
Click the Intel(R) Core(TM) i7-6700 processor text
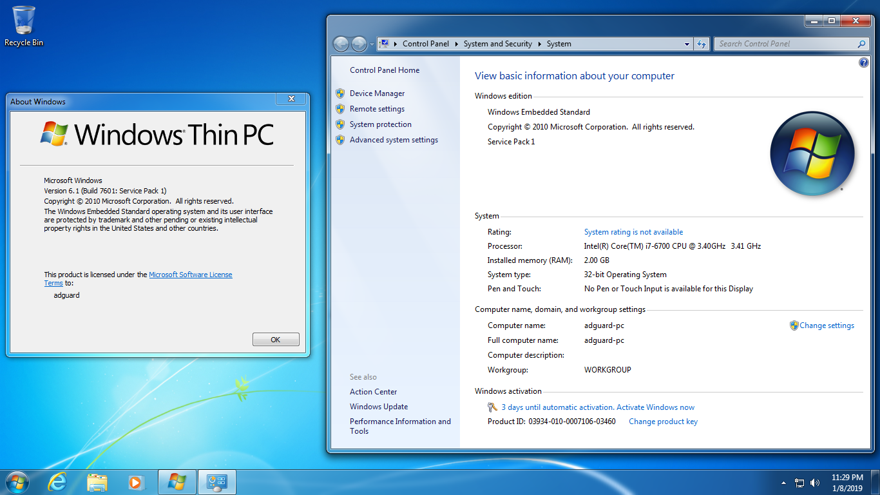(x=673, y=246)
